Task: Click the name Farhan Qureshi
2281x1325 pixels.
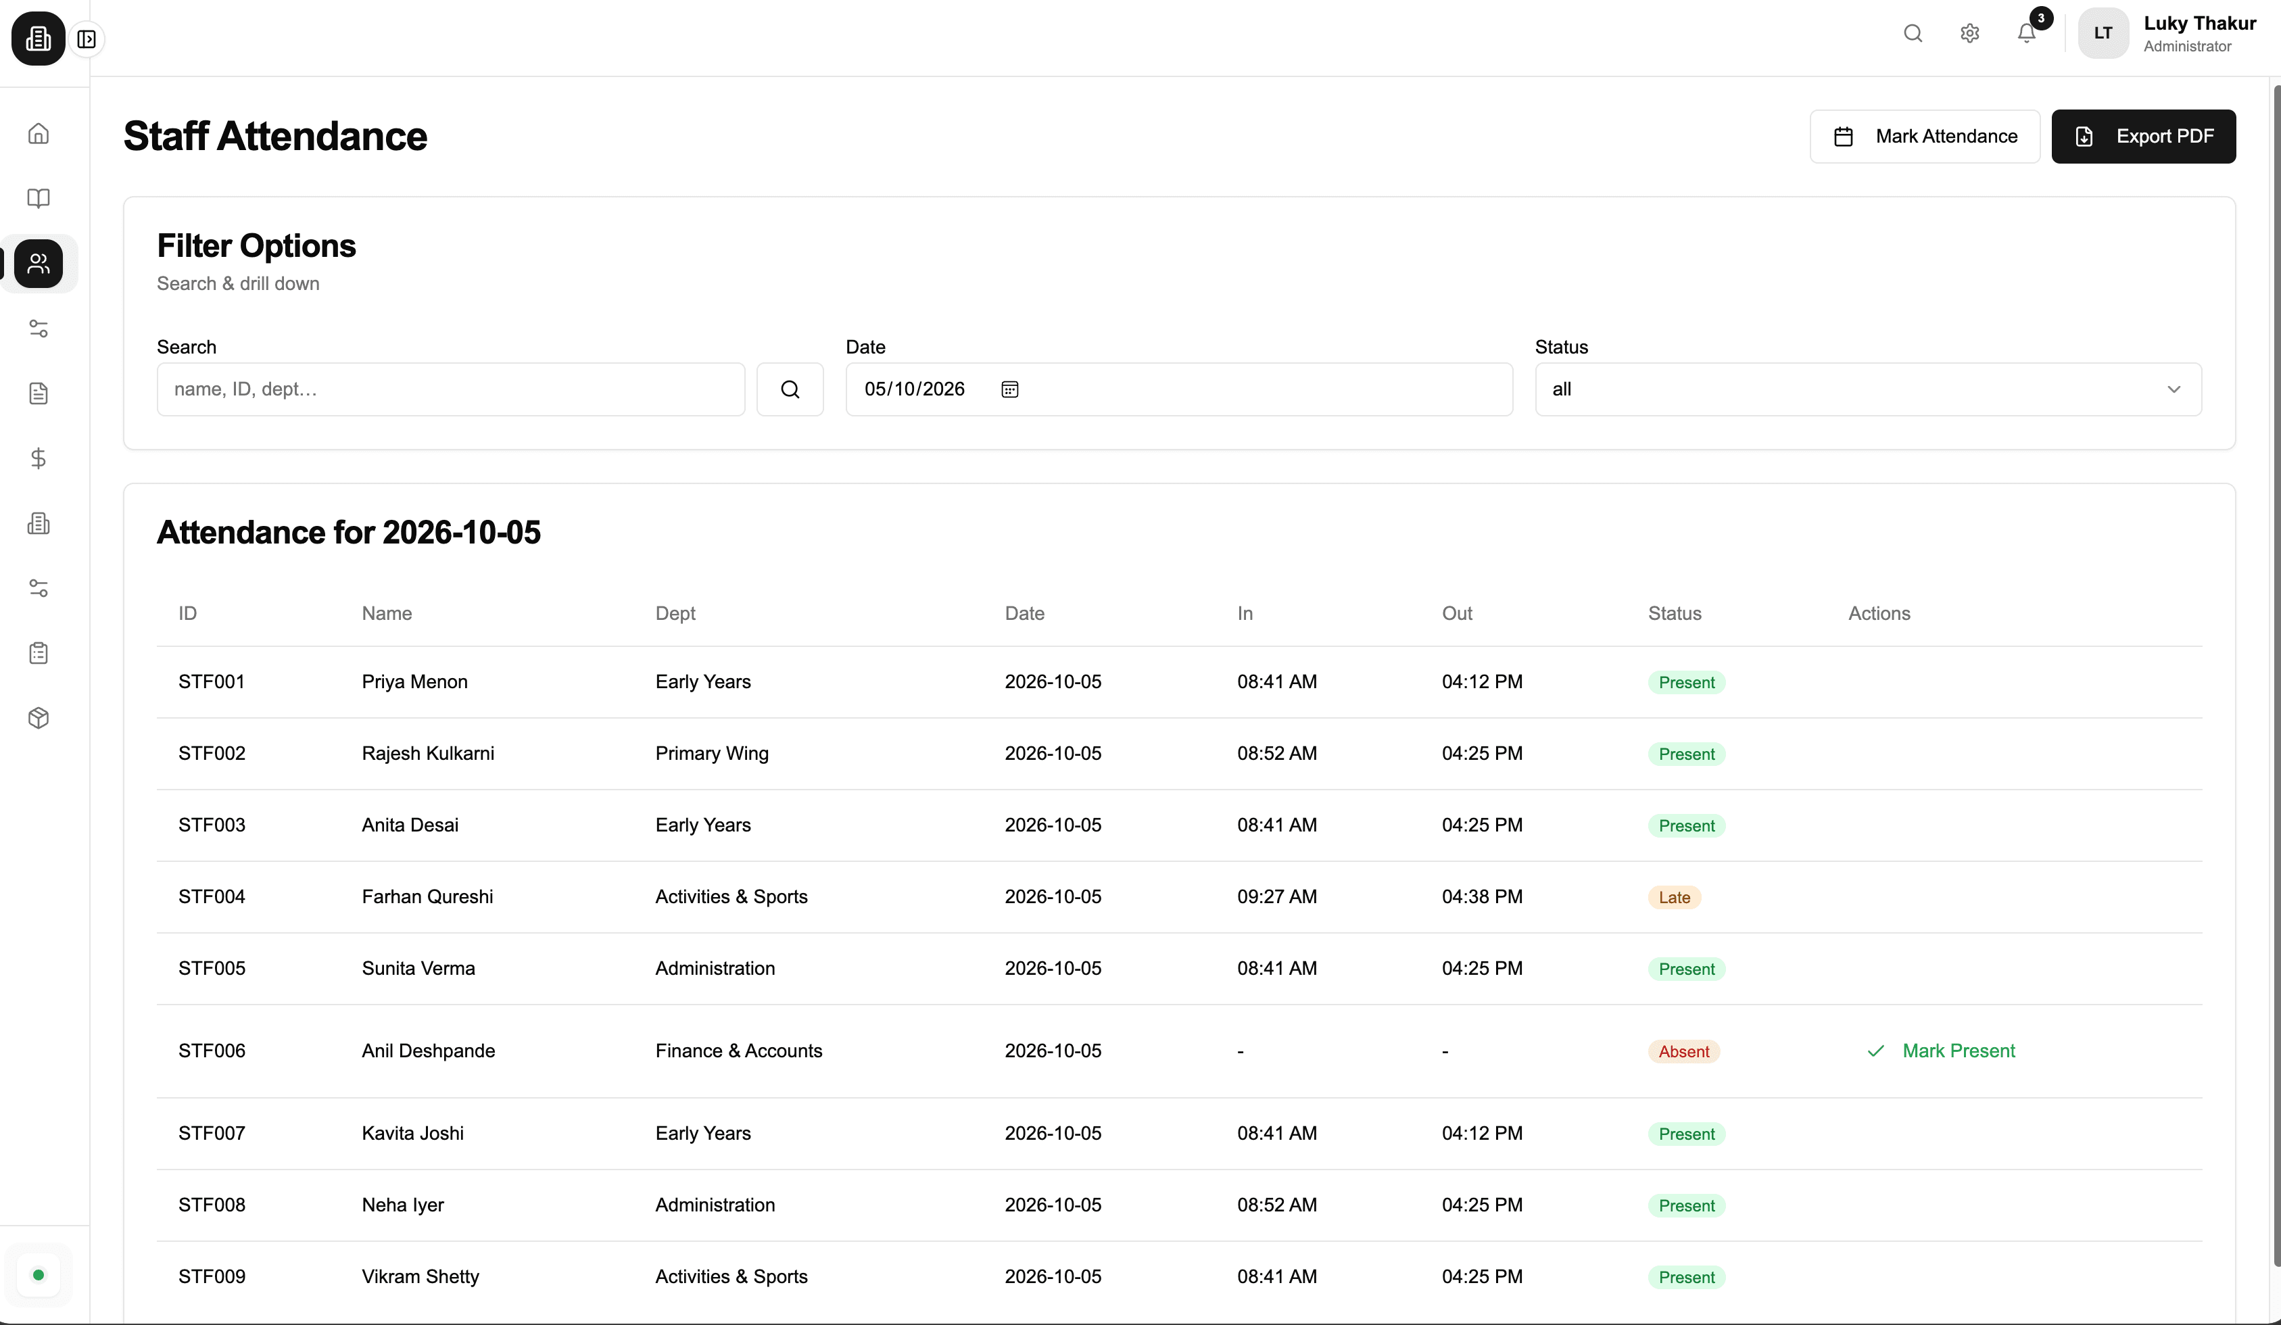Action: (x=427, y=896)
